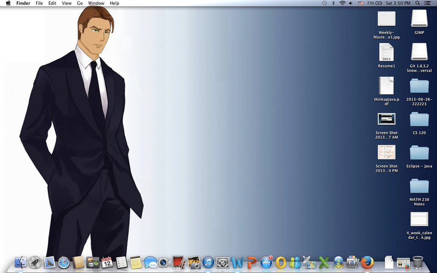Open the Apple menu

tap(9, 3)
